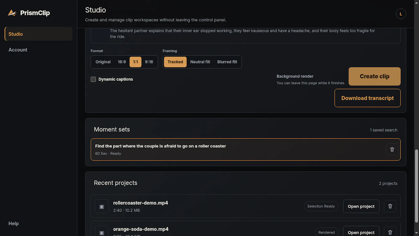Open the Studio sidebar section
The image size is (419, 236).
38,34
